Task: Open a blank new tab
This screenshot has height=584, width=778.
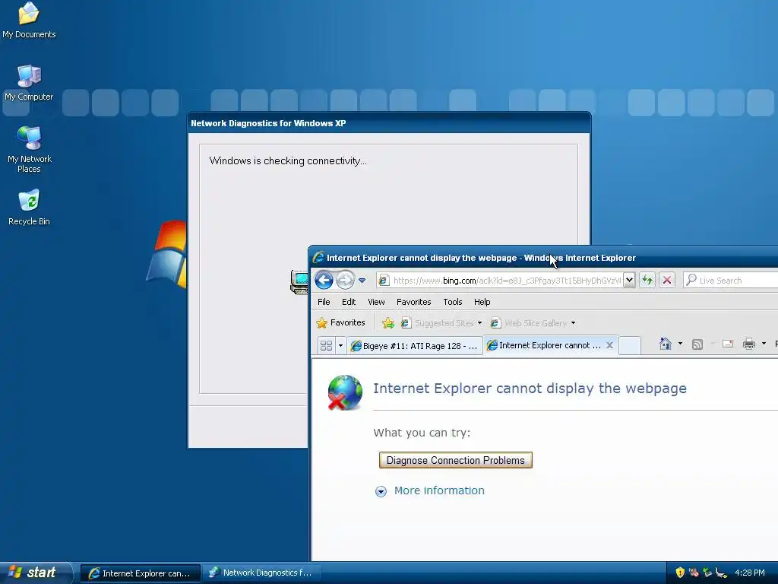Action: coord(630,346)
